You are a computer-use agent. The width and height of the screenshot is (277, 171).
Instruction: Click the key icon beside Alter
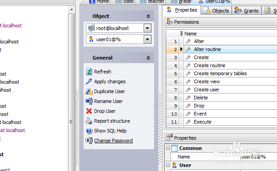(188, 41)
